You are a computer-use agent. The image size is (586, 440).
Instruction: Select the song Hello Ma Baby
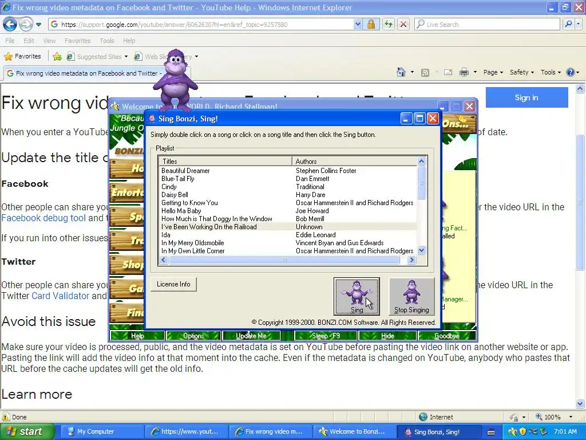[x=181, y=211]
